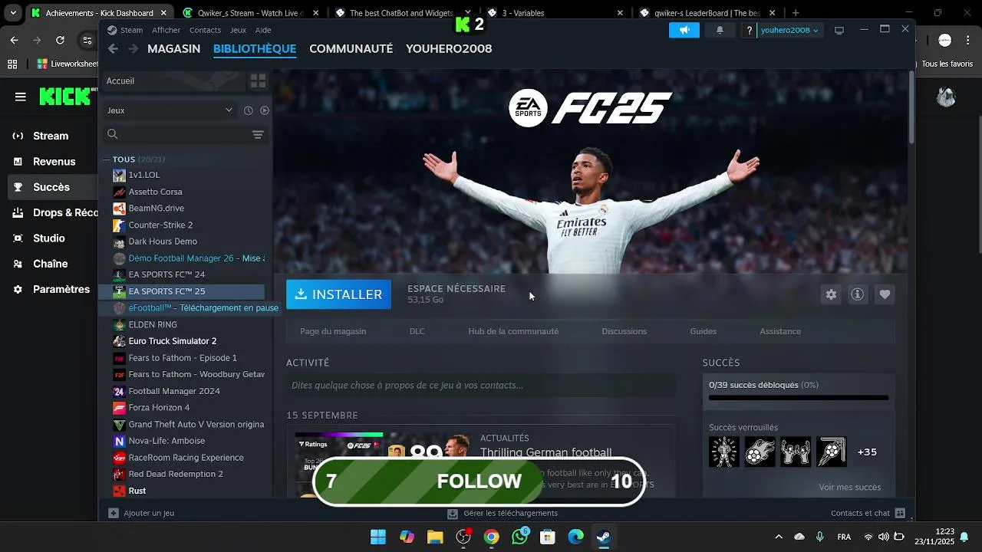Screen dimensions: 982x552
Task: Collapse the TOUS games category
Action: click(x=107, y=159)
